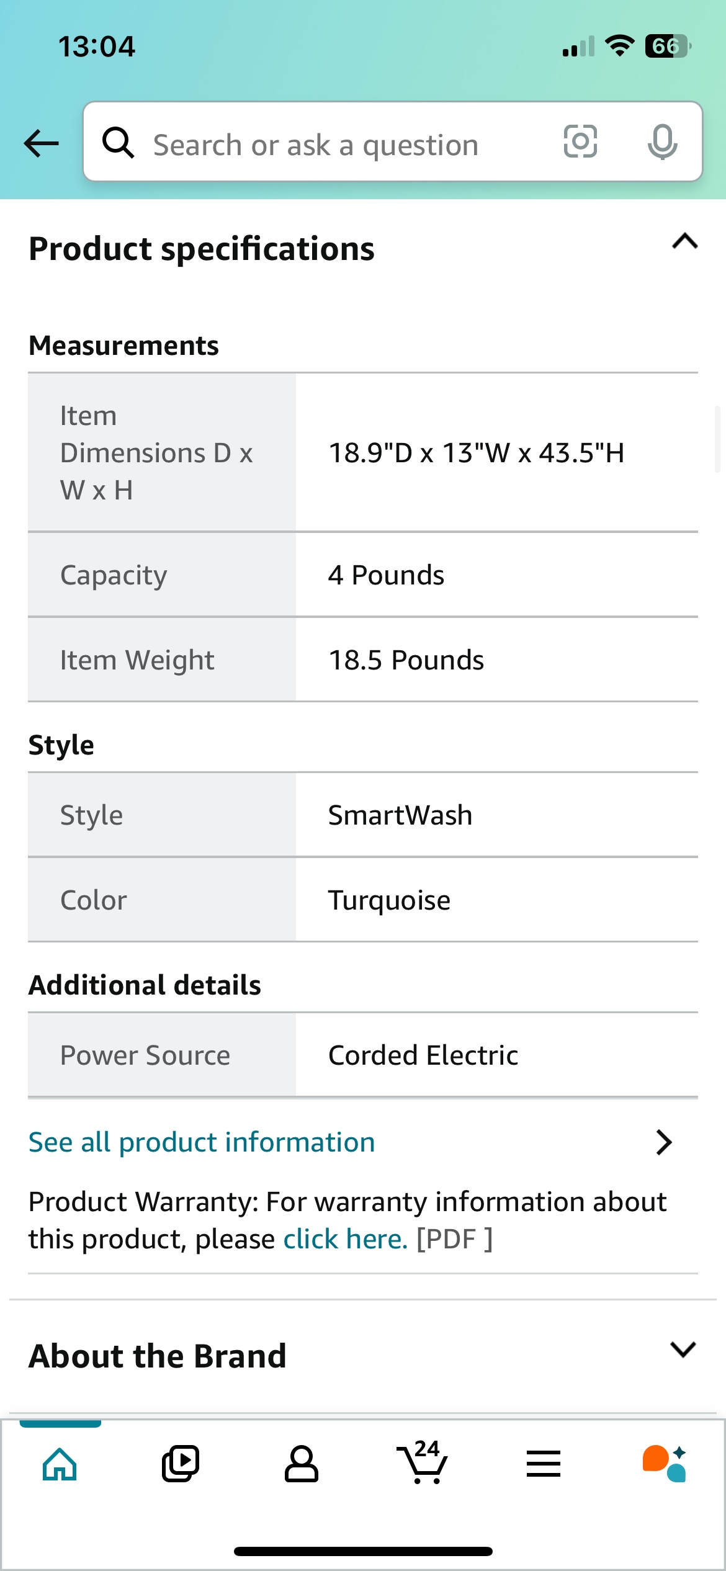Image resolution: width=726 pixels, height=1571 pixels.
Task: Expand the About the Brand section
Action: pos(683,1349)
